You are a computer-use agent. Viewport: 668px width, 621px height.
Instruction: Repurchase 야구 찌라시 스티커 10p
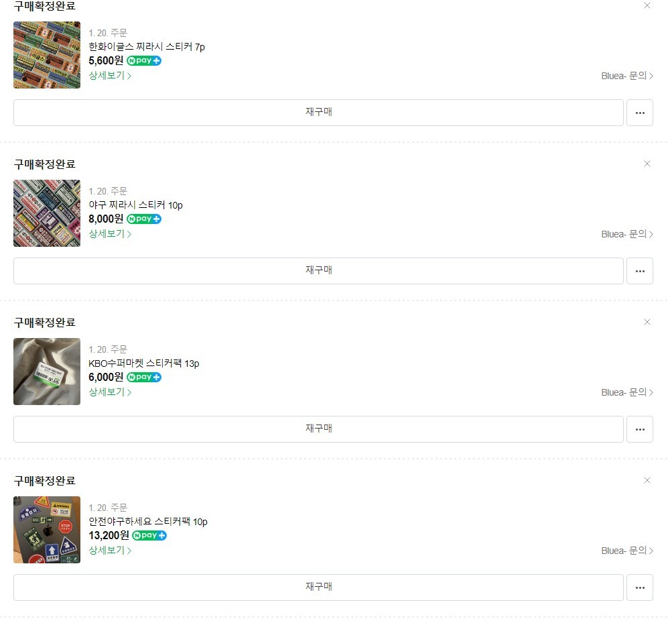318,271
